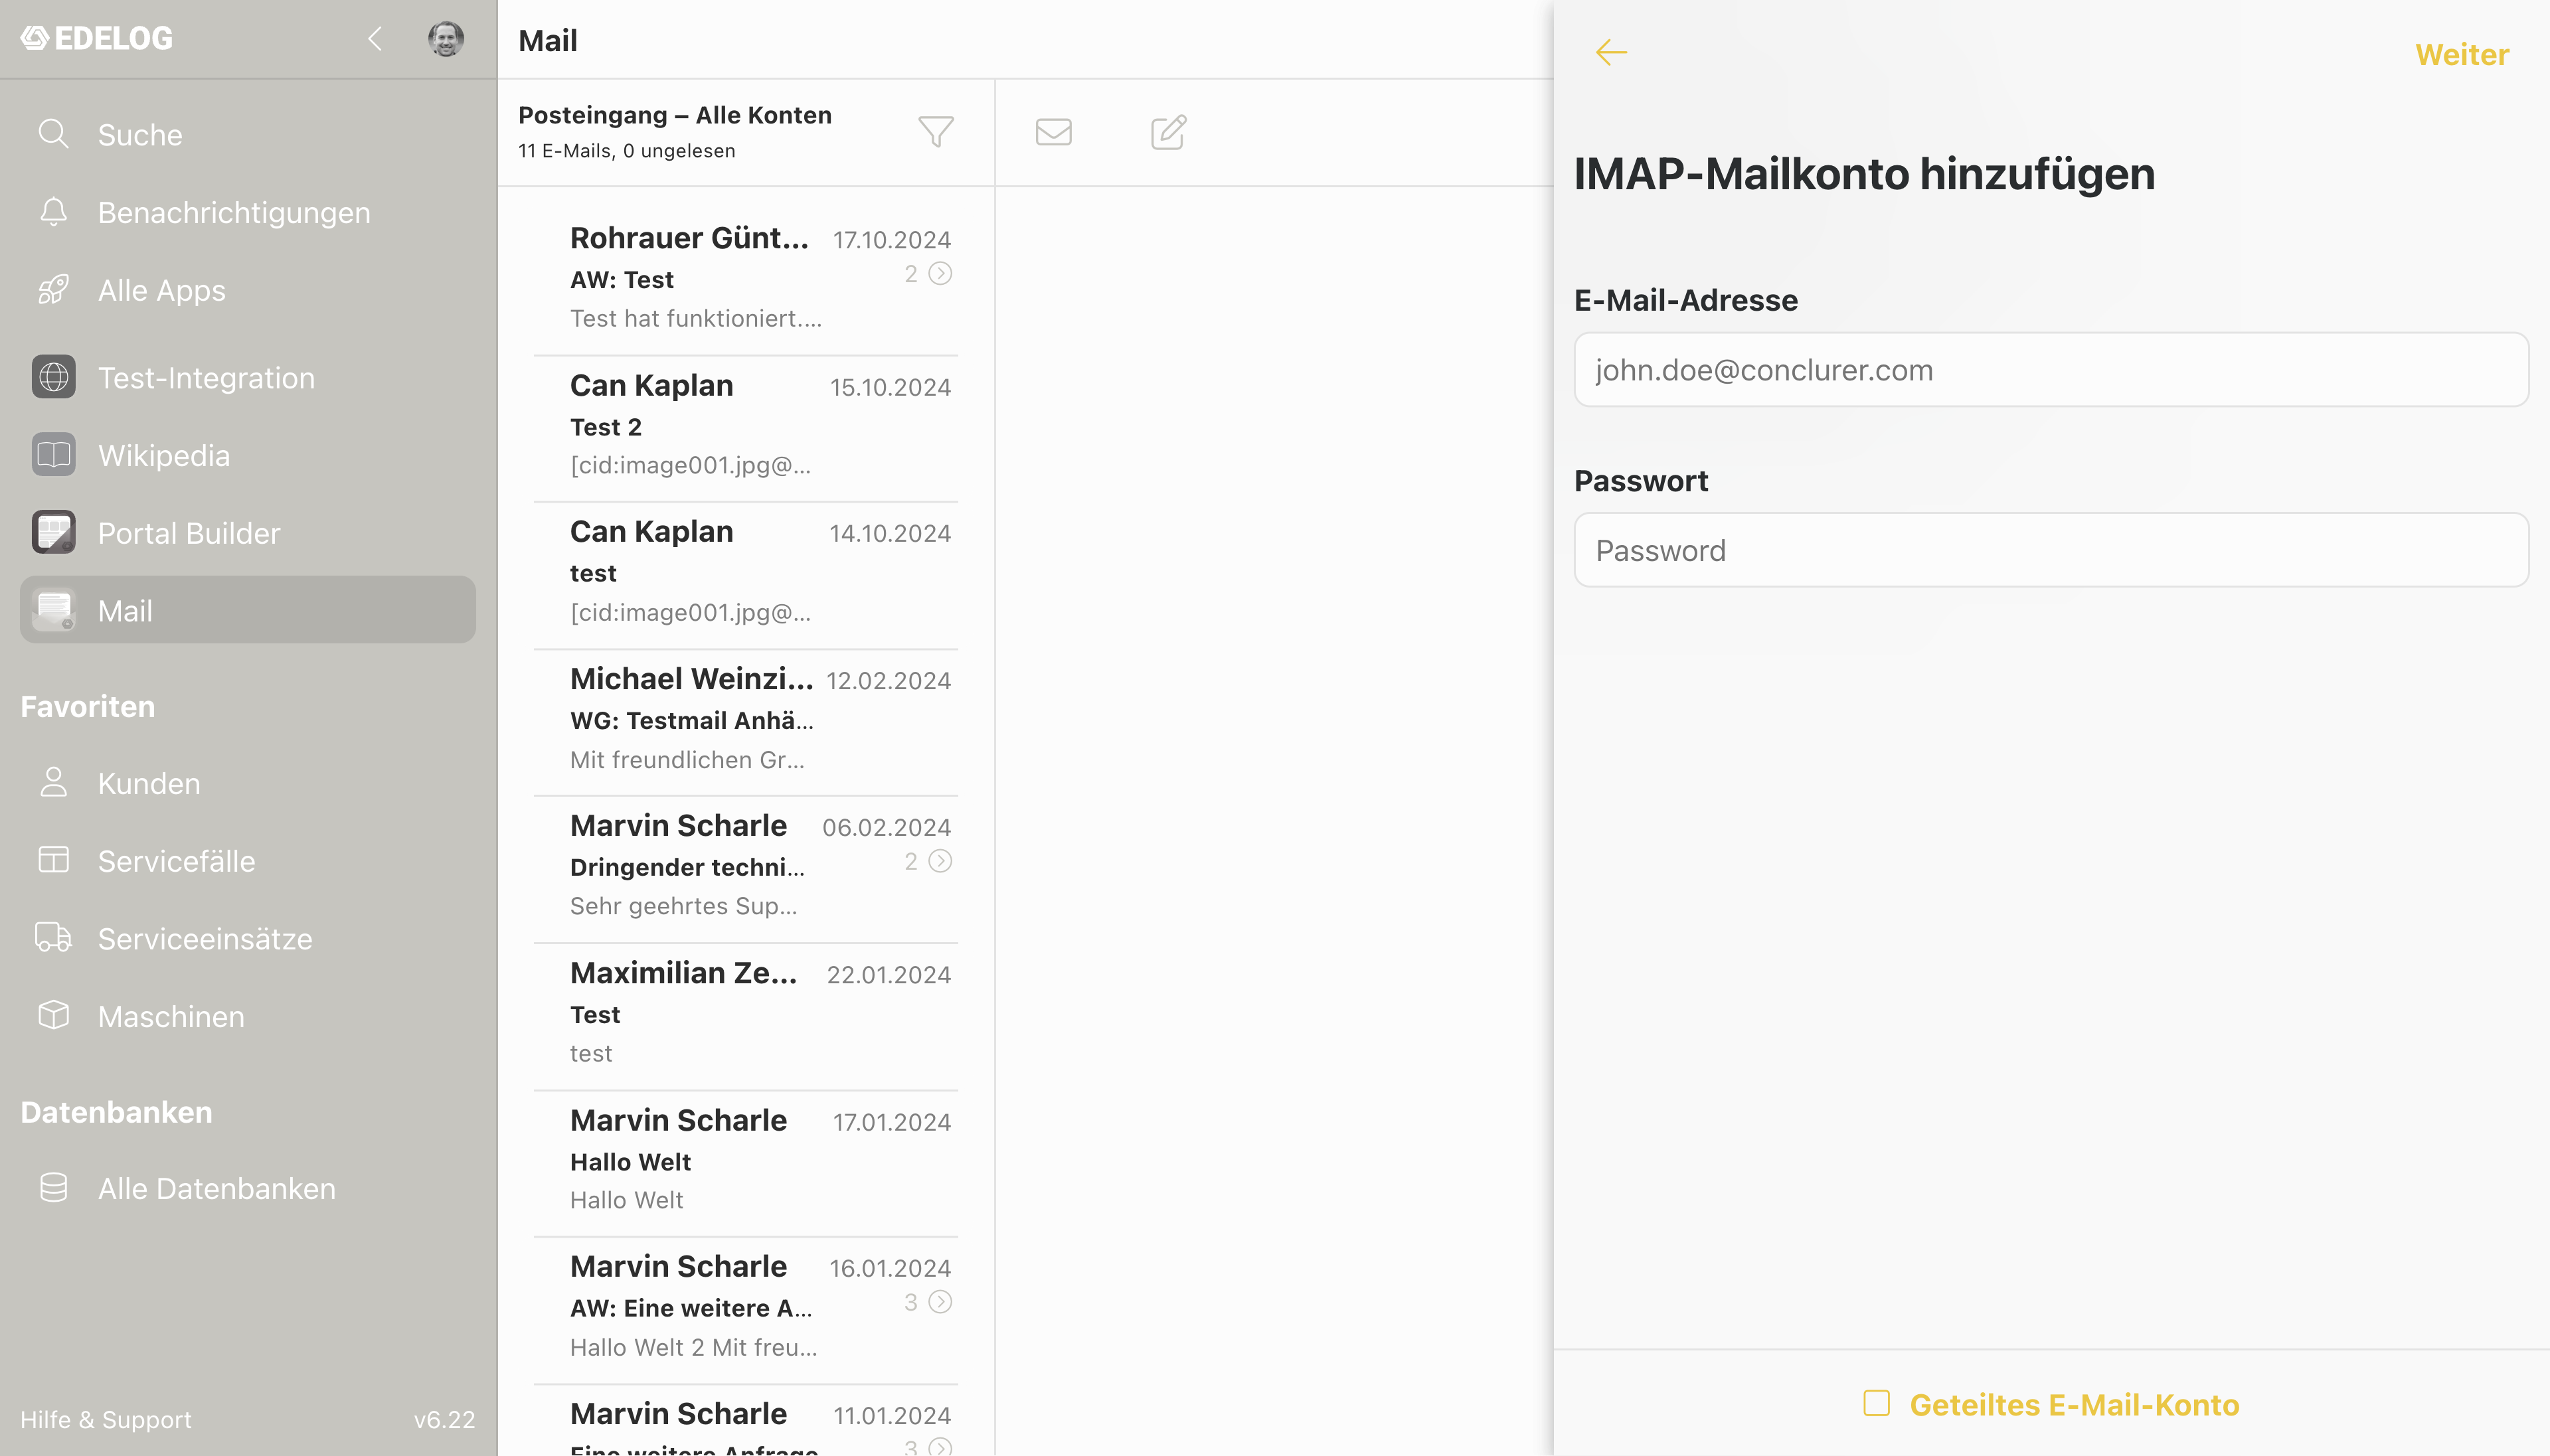Open Marvin Scharle email dated 11.01.2024
Screen dimensions: 2550x1456
[x=746, y=1422]
